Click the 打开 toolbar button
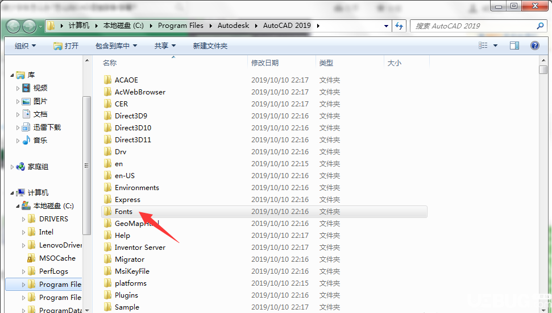 point(66,46)
